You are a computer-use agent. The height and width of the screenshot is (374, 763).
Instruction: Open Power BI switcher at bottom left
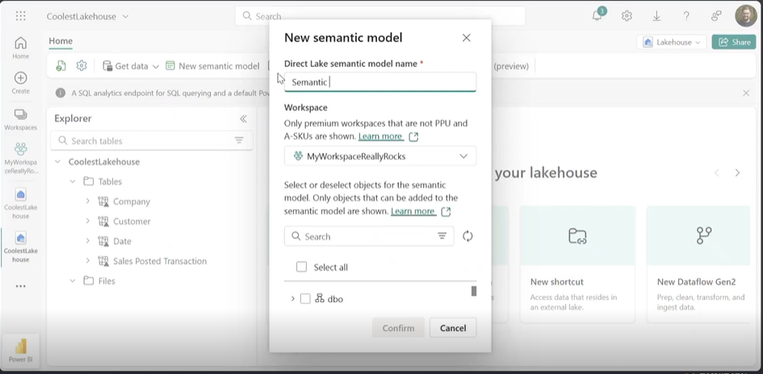(19, 348)
